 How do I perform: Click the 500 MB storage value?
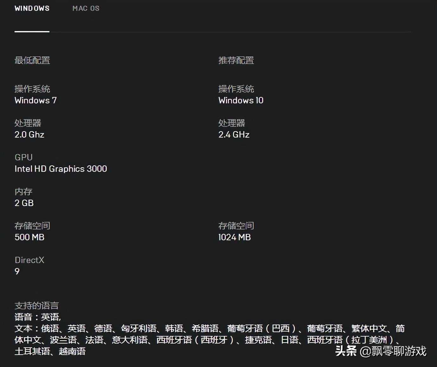(29, 237)
